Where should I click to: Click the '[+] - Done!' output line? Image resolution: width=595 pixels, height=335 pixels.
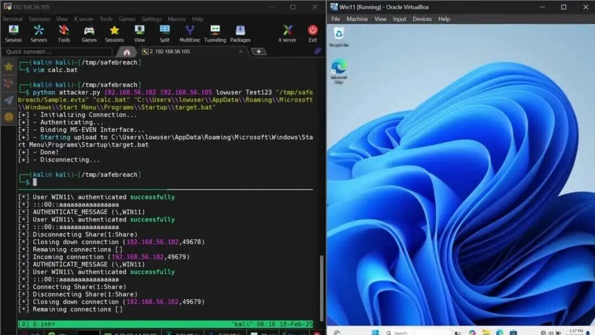(38, 152)
